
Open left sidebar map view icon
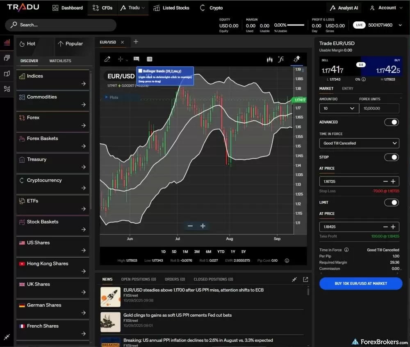(7, 74)
